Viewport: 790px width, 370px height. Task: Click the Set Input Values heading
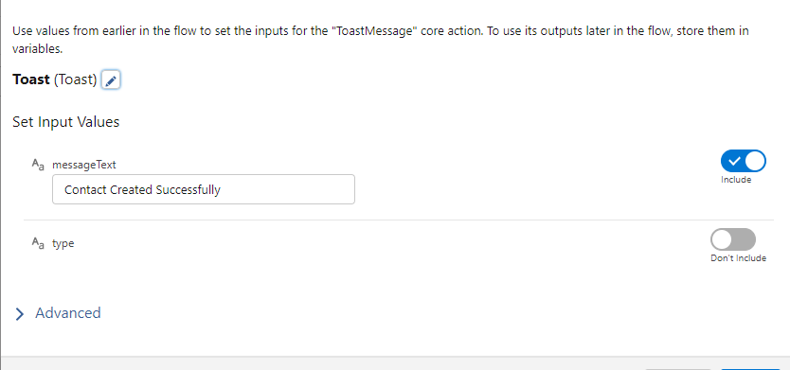pyautogui.click(x=66, y=122)
